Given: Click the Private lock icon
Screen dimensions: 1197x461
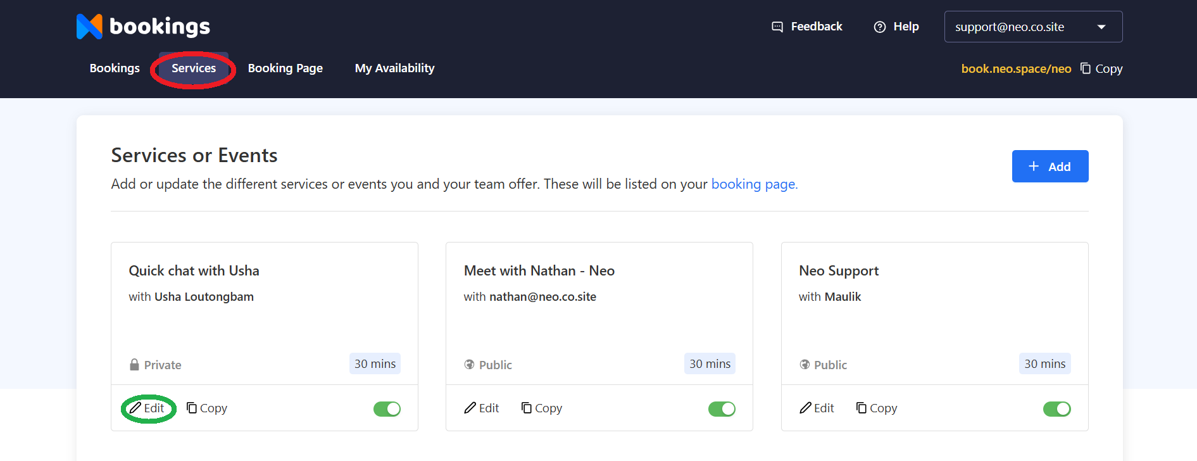Looking at the screenshot, I should [x=134, y=365].
